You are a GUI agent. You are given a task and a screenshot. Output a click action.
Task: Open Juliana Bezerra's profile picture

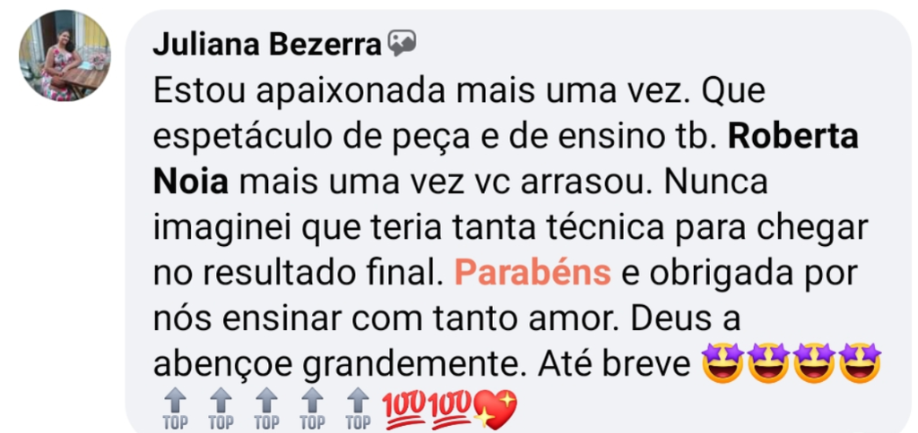pos(65,56)
